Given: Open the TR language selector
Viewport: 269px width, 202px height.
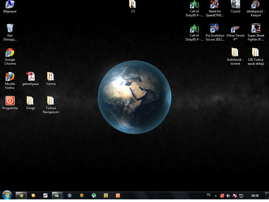Looking at the screenshot, I should pos(209,195).
